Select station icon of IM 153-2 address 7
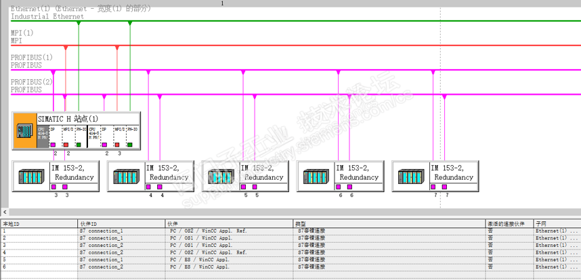The width and height of the screenshot is (581, 280). [x=410, y=176]
